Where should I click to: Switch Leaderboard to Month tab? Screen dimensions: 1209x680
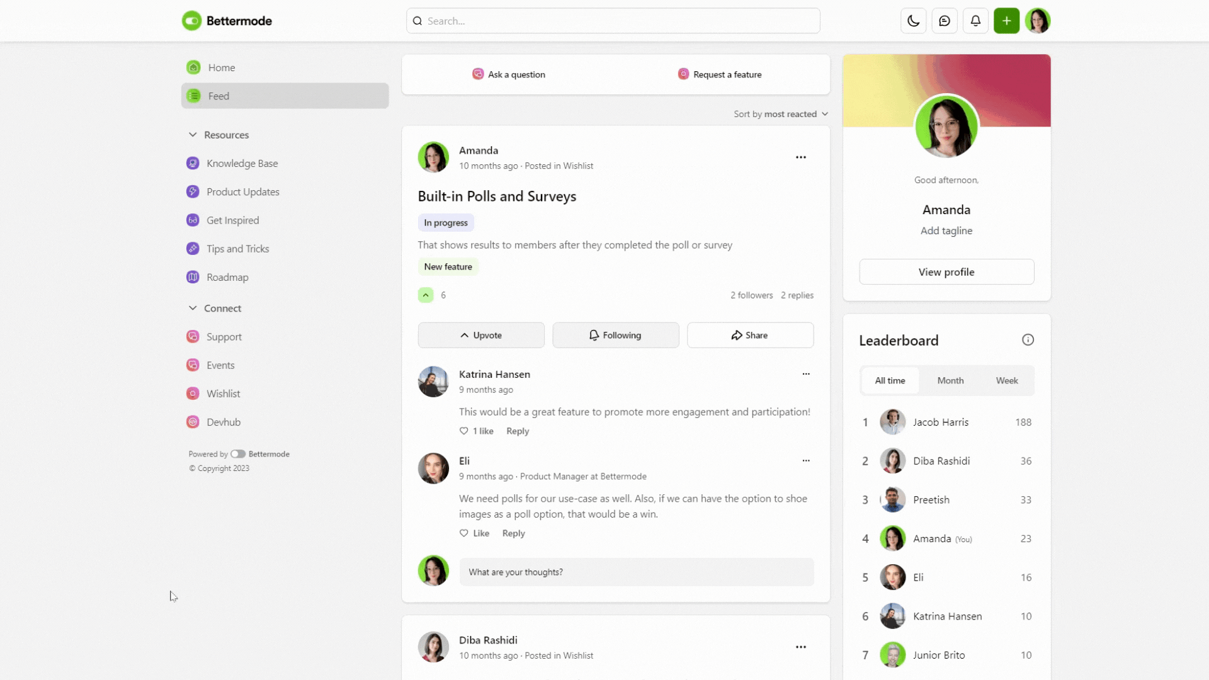[950, 380]
